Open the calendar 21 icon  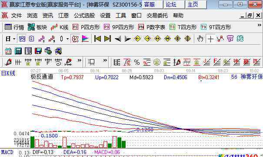click(8, 51)
